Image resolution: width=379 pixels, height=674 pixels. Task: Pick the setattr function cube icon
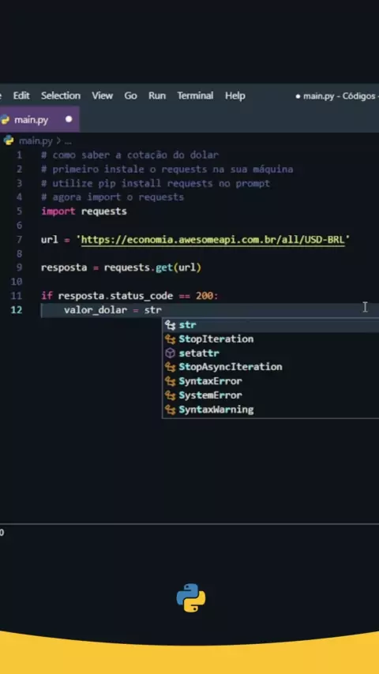pyautogui.click(x=171, y=354)
